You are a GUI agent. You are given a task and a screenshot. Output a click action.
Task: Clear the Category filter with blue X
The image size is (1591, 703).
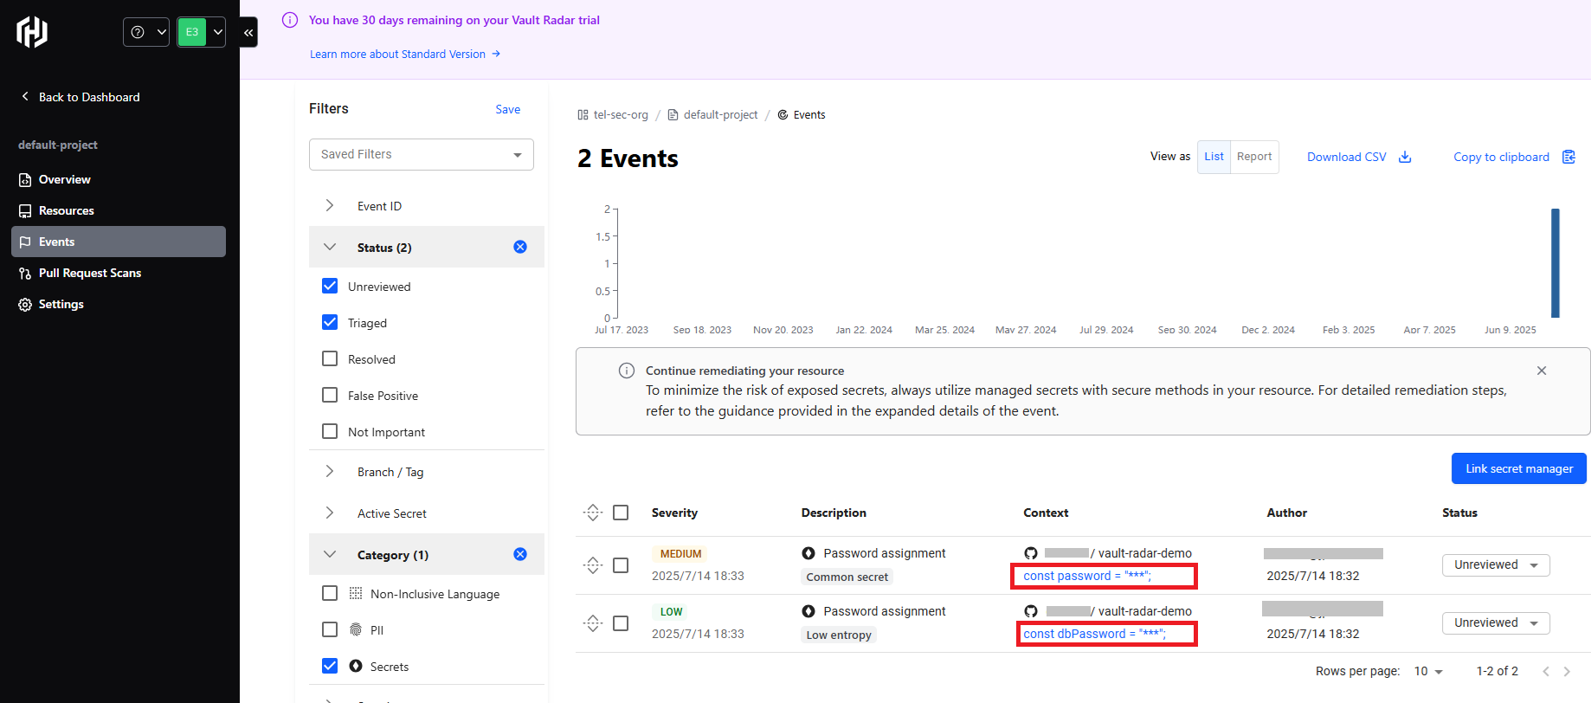click(x=520, y=554)
